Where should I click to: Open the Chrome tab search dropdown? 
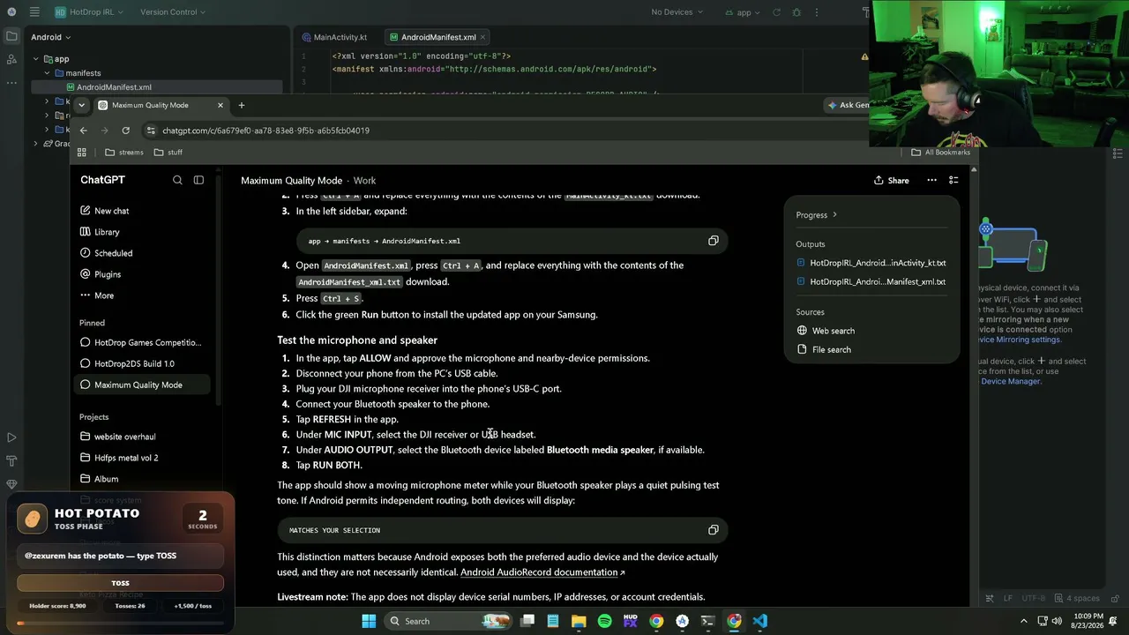tap(81, 105)
